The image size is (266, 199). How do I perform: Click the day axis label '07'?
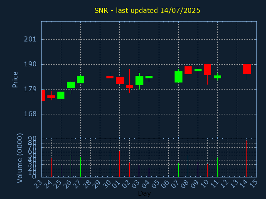pyautogui.click(x=175, y=184)
